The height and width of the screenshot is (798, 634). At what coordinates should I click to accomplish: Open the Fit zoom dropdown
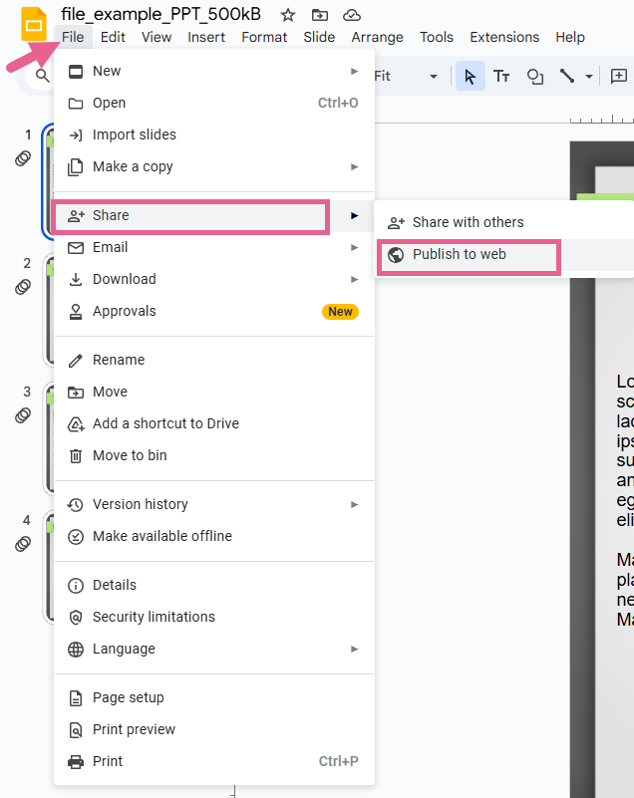pyautogui.click(x=407, y=77)
